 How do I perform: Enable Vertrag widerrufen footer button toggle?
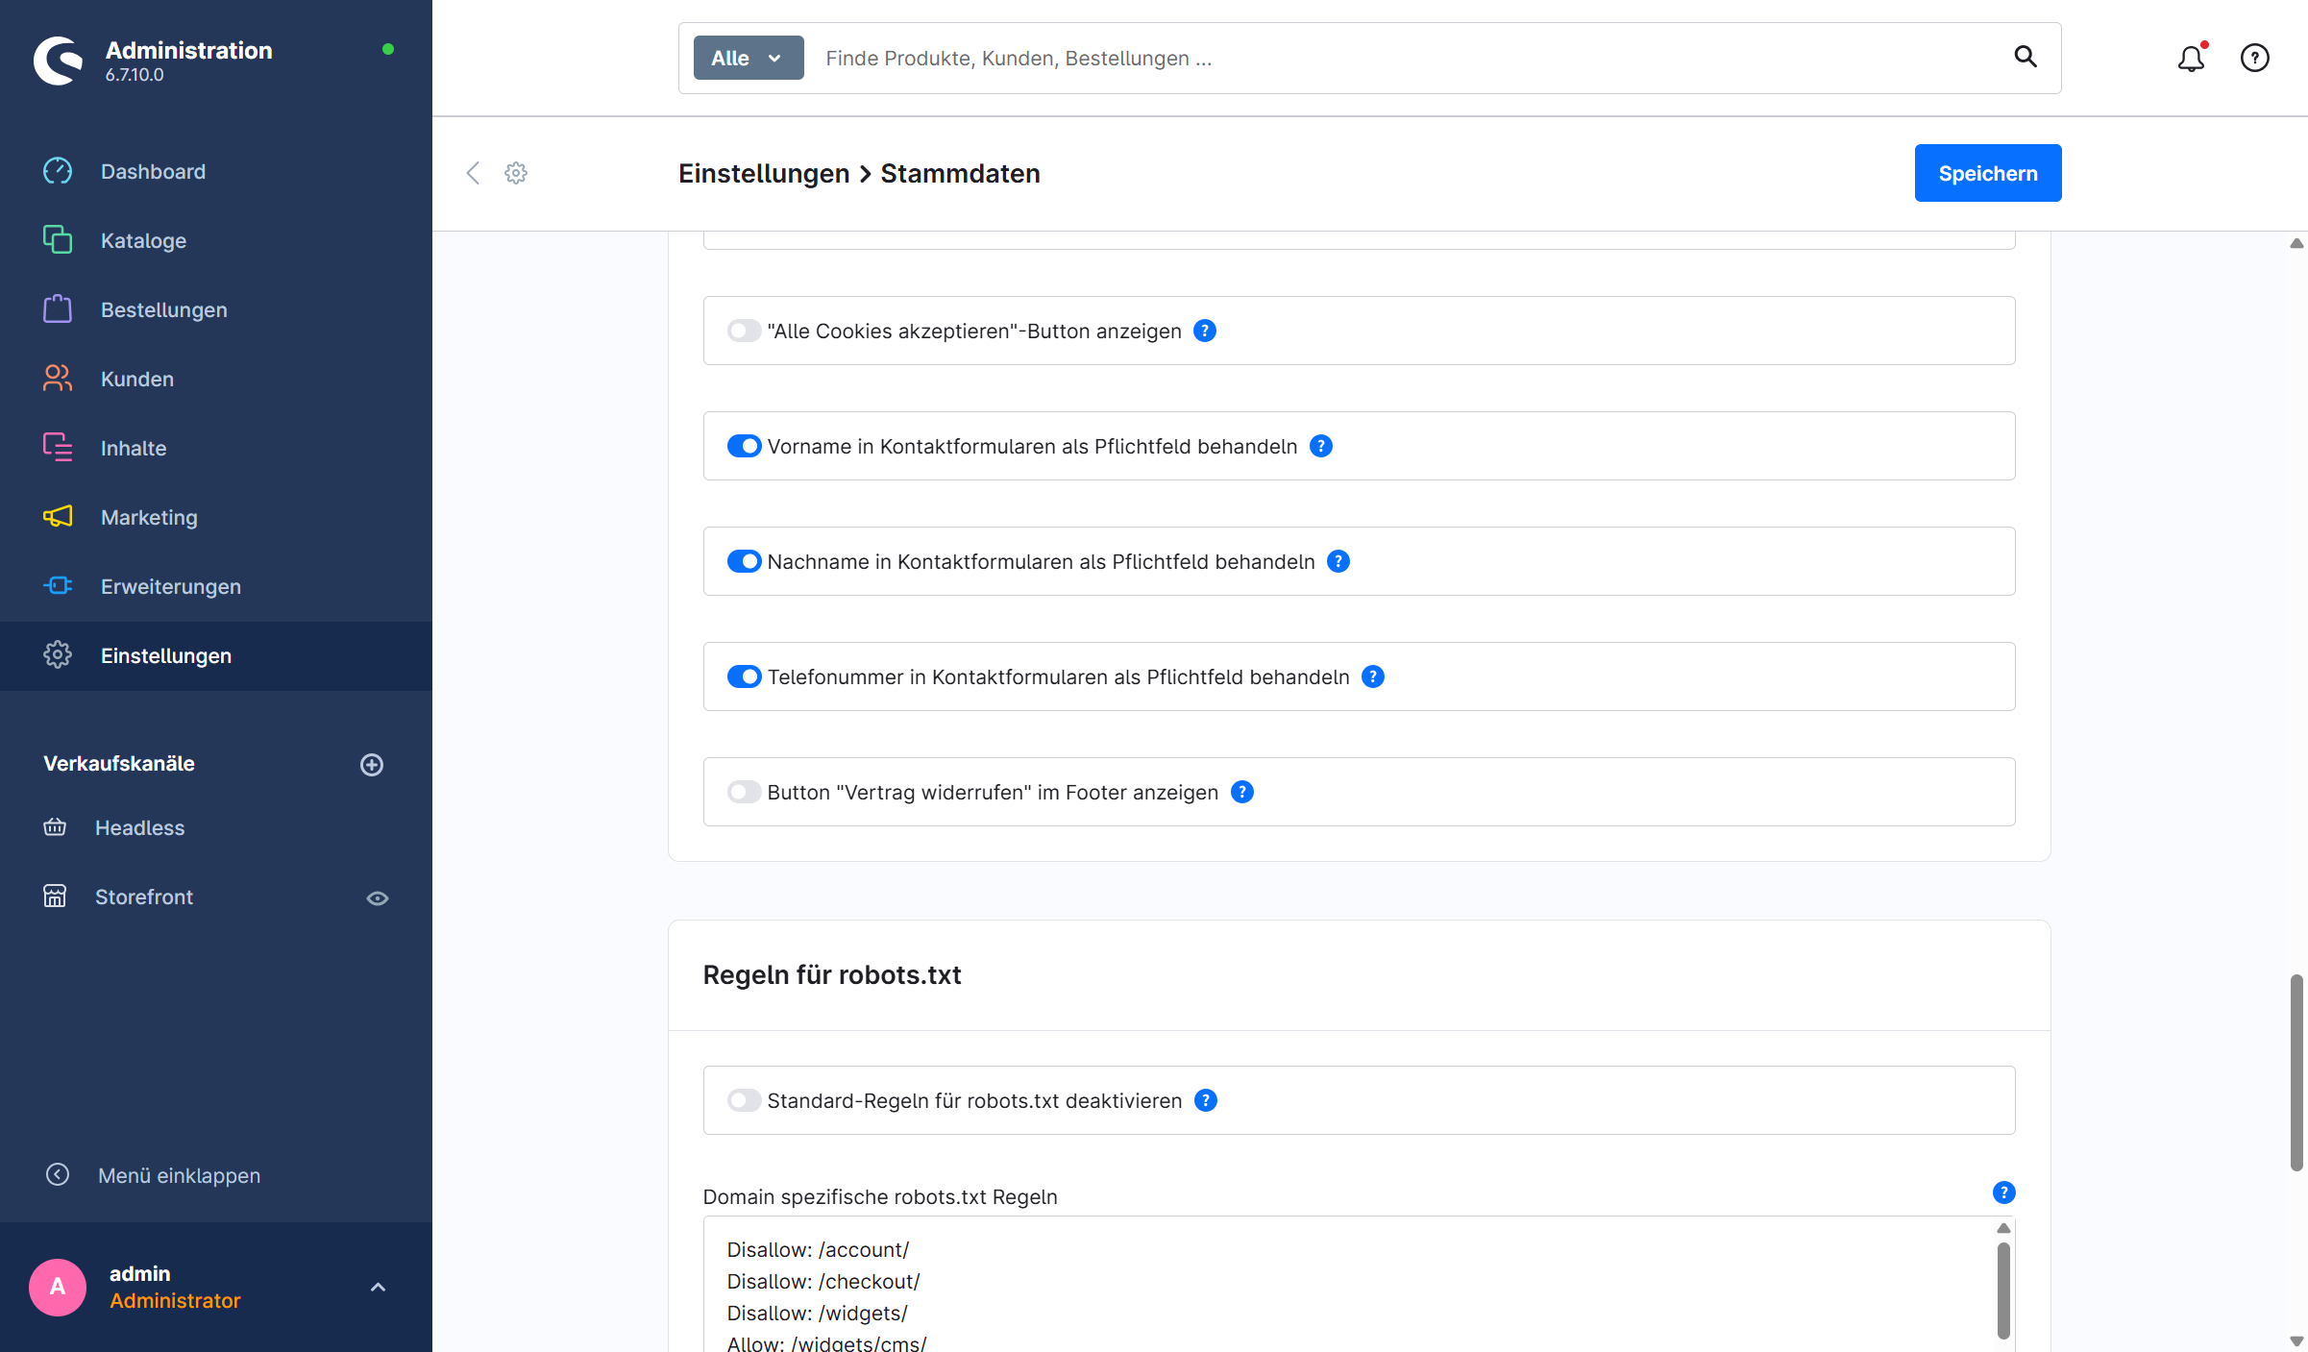(744, 792)
